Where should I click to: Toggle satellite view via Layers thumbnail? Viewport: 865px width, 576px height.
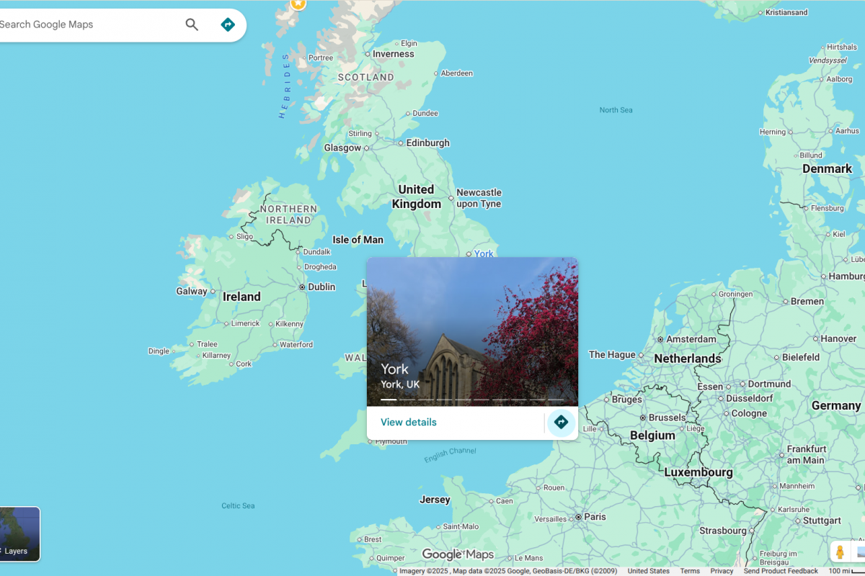pos(19,534)
